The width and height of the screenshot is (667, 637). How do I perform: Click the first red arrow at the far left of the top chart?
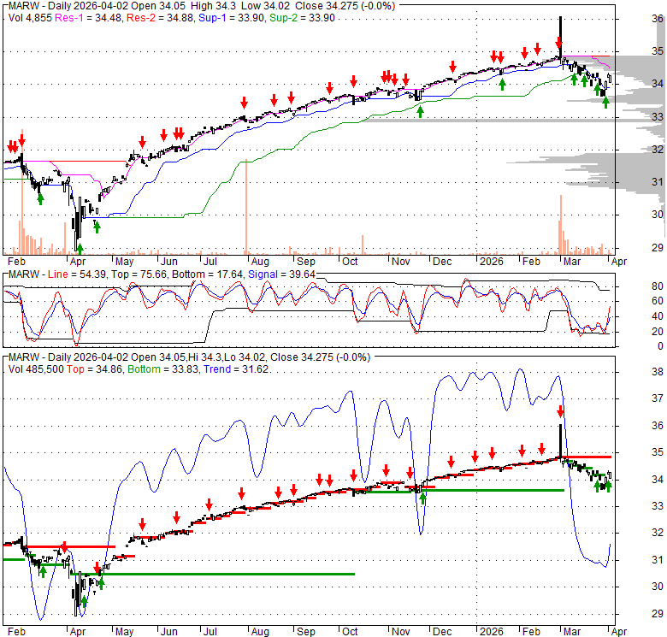coord(11,145)
